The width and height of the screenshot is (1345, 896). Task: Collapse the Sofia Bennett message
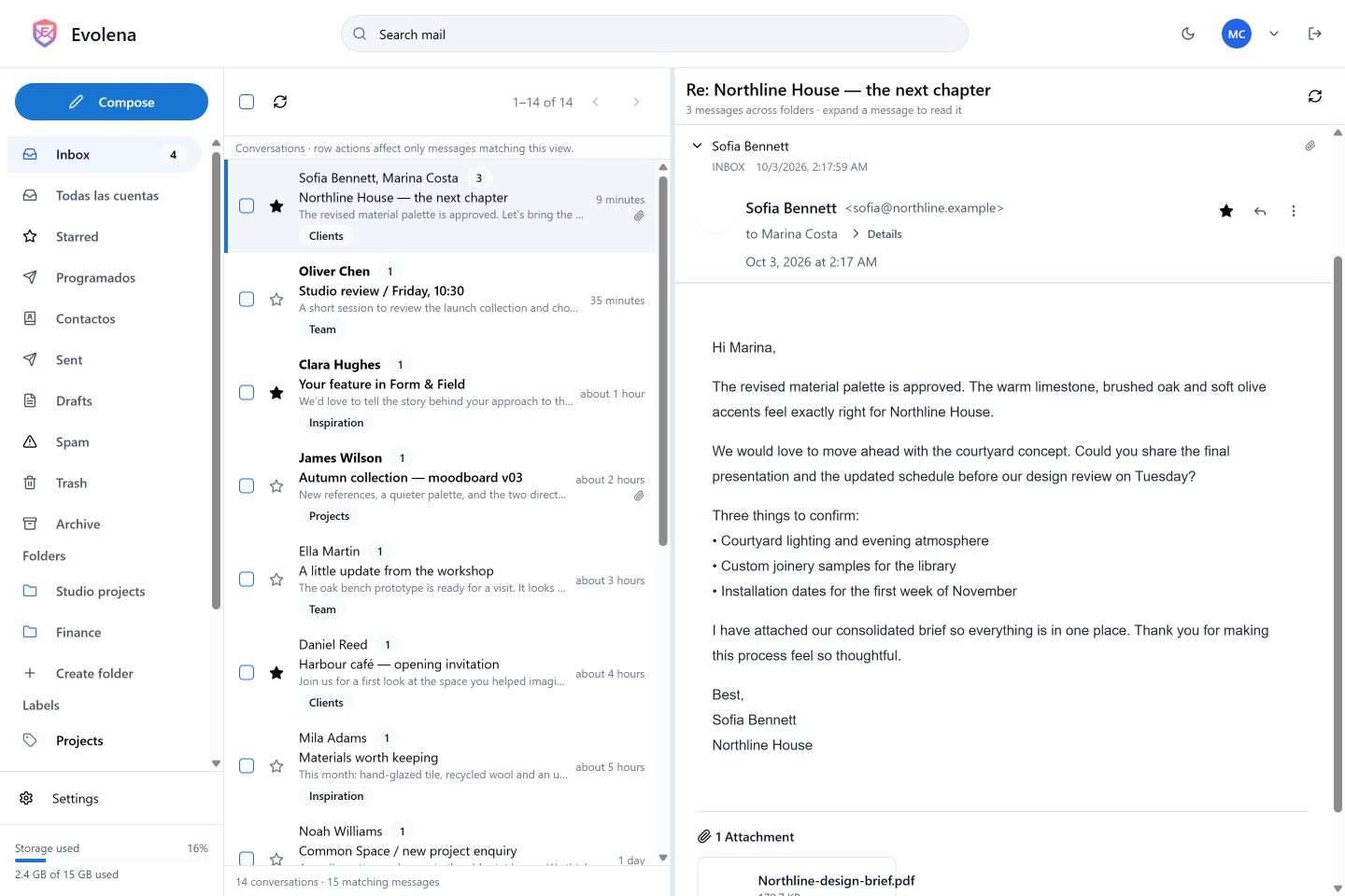[697, 146]
